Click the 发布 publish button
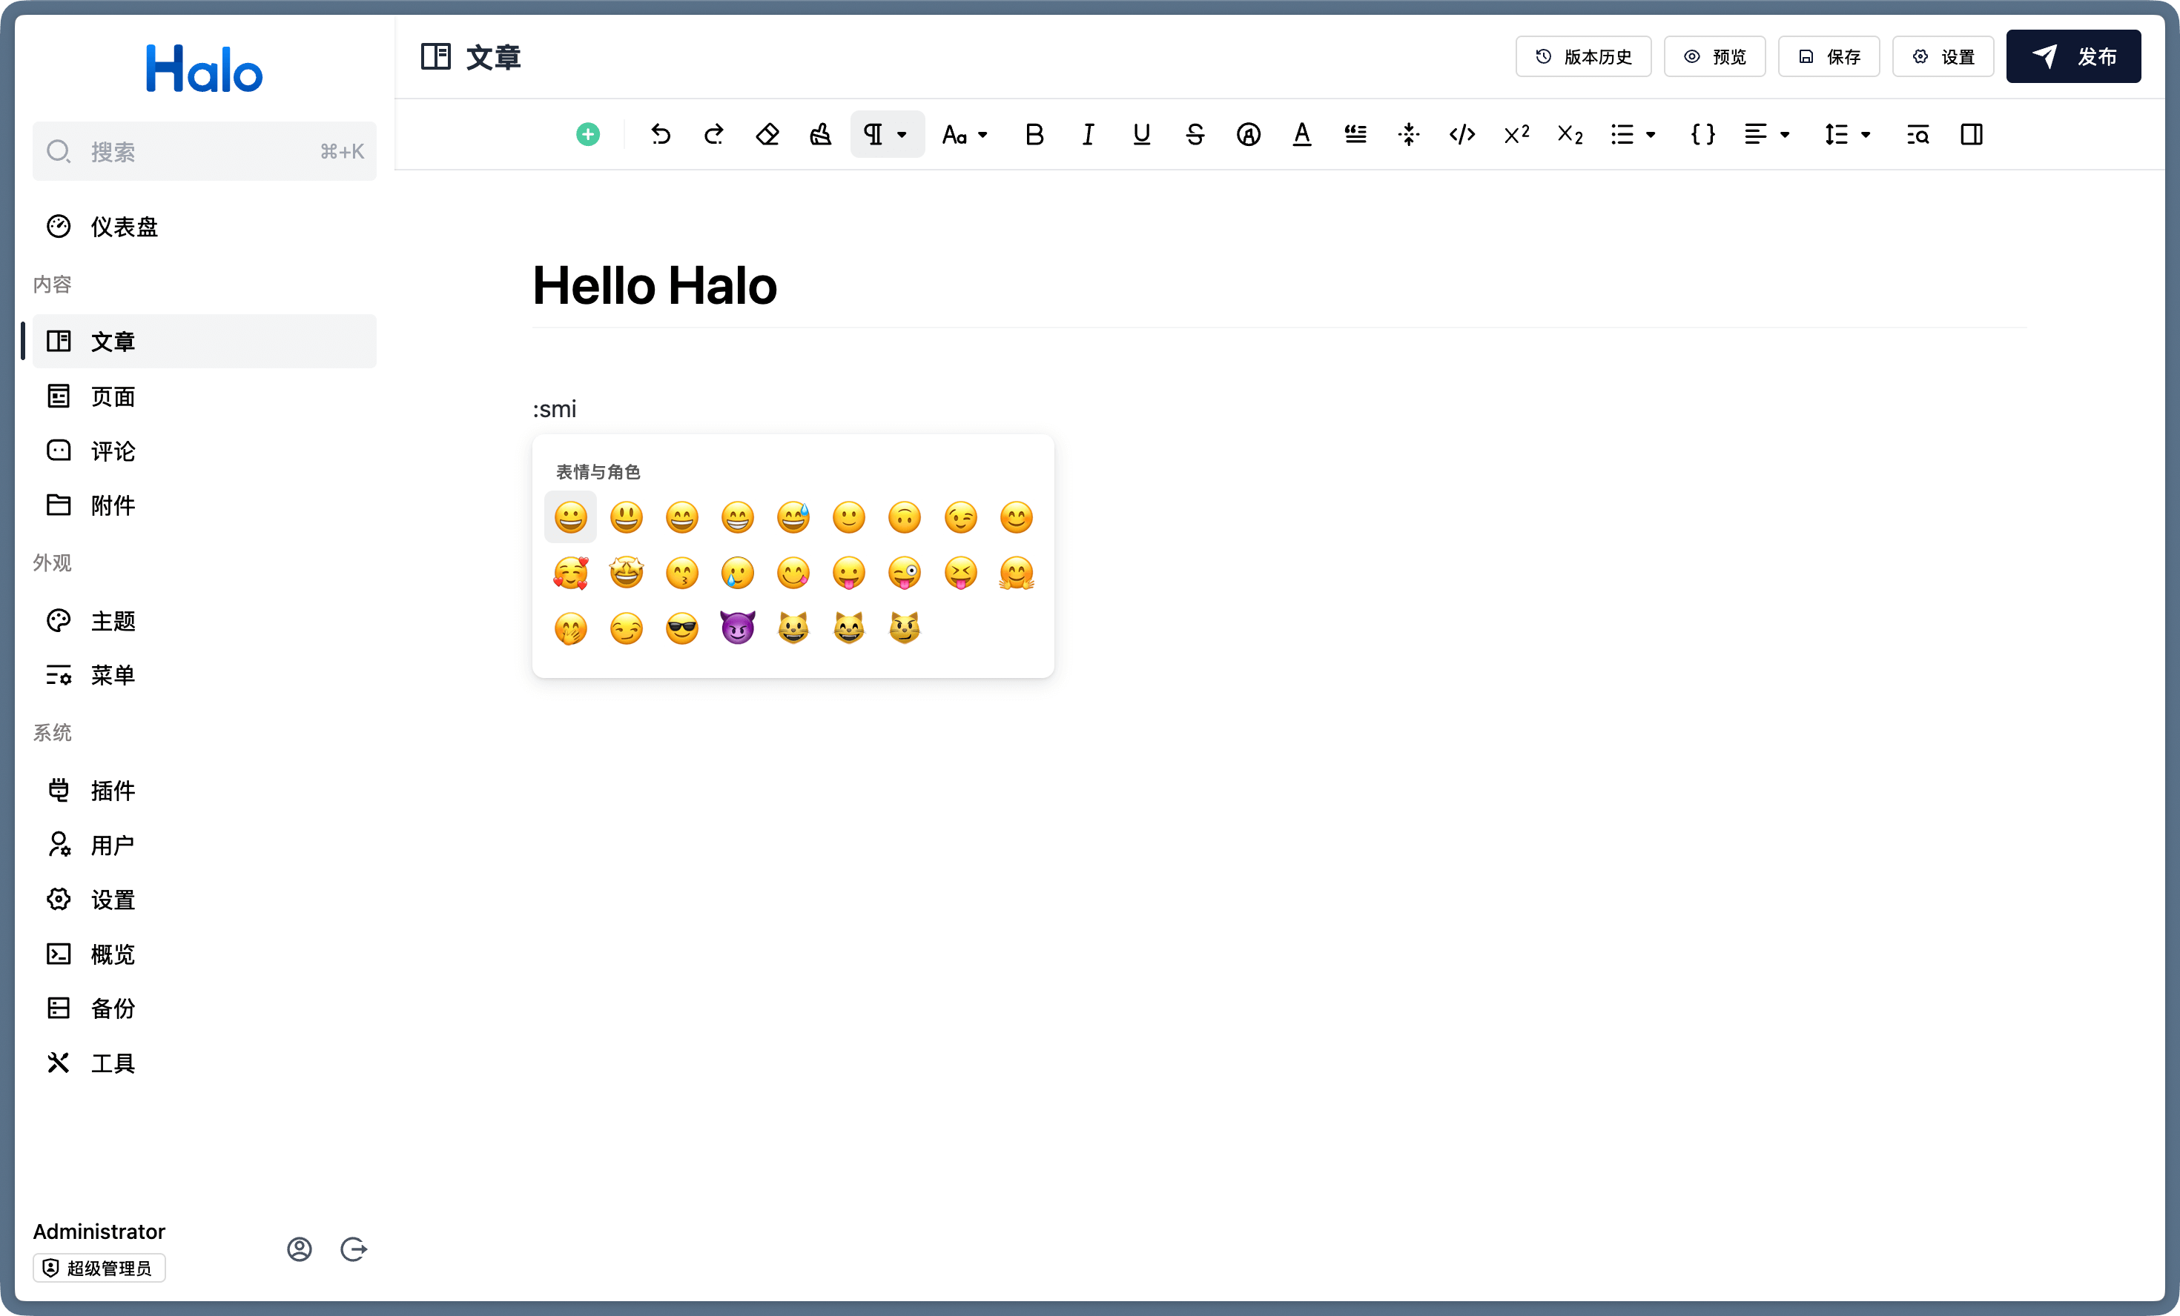Image resolution: width=2180 pixels, height=1316 pixels. 2073,56
